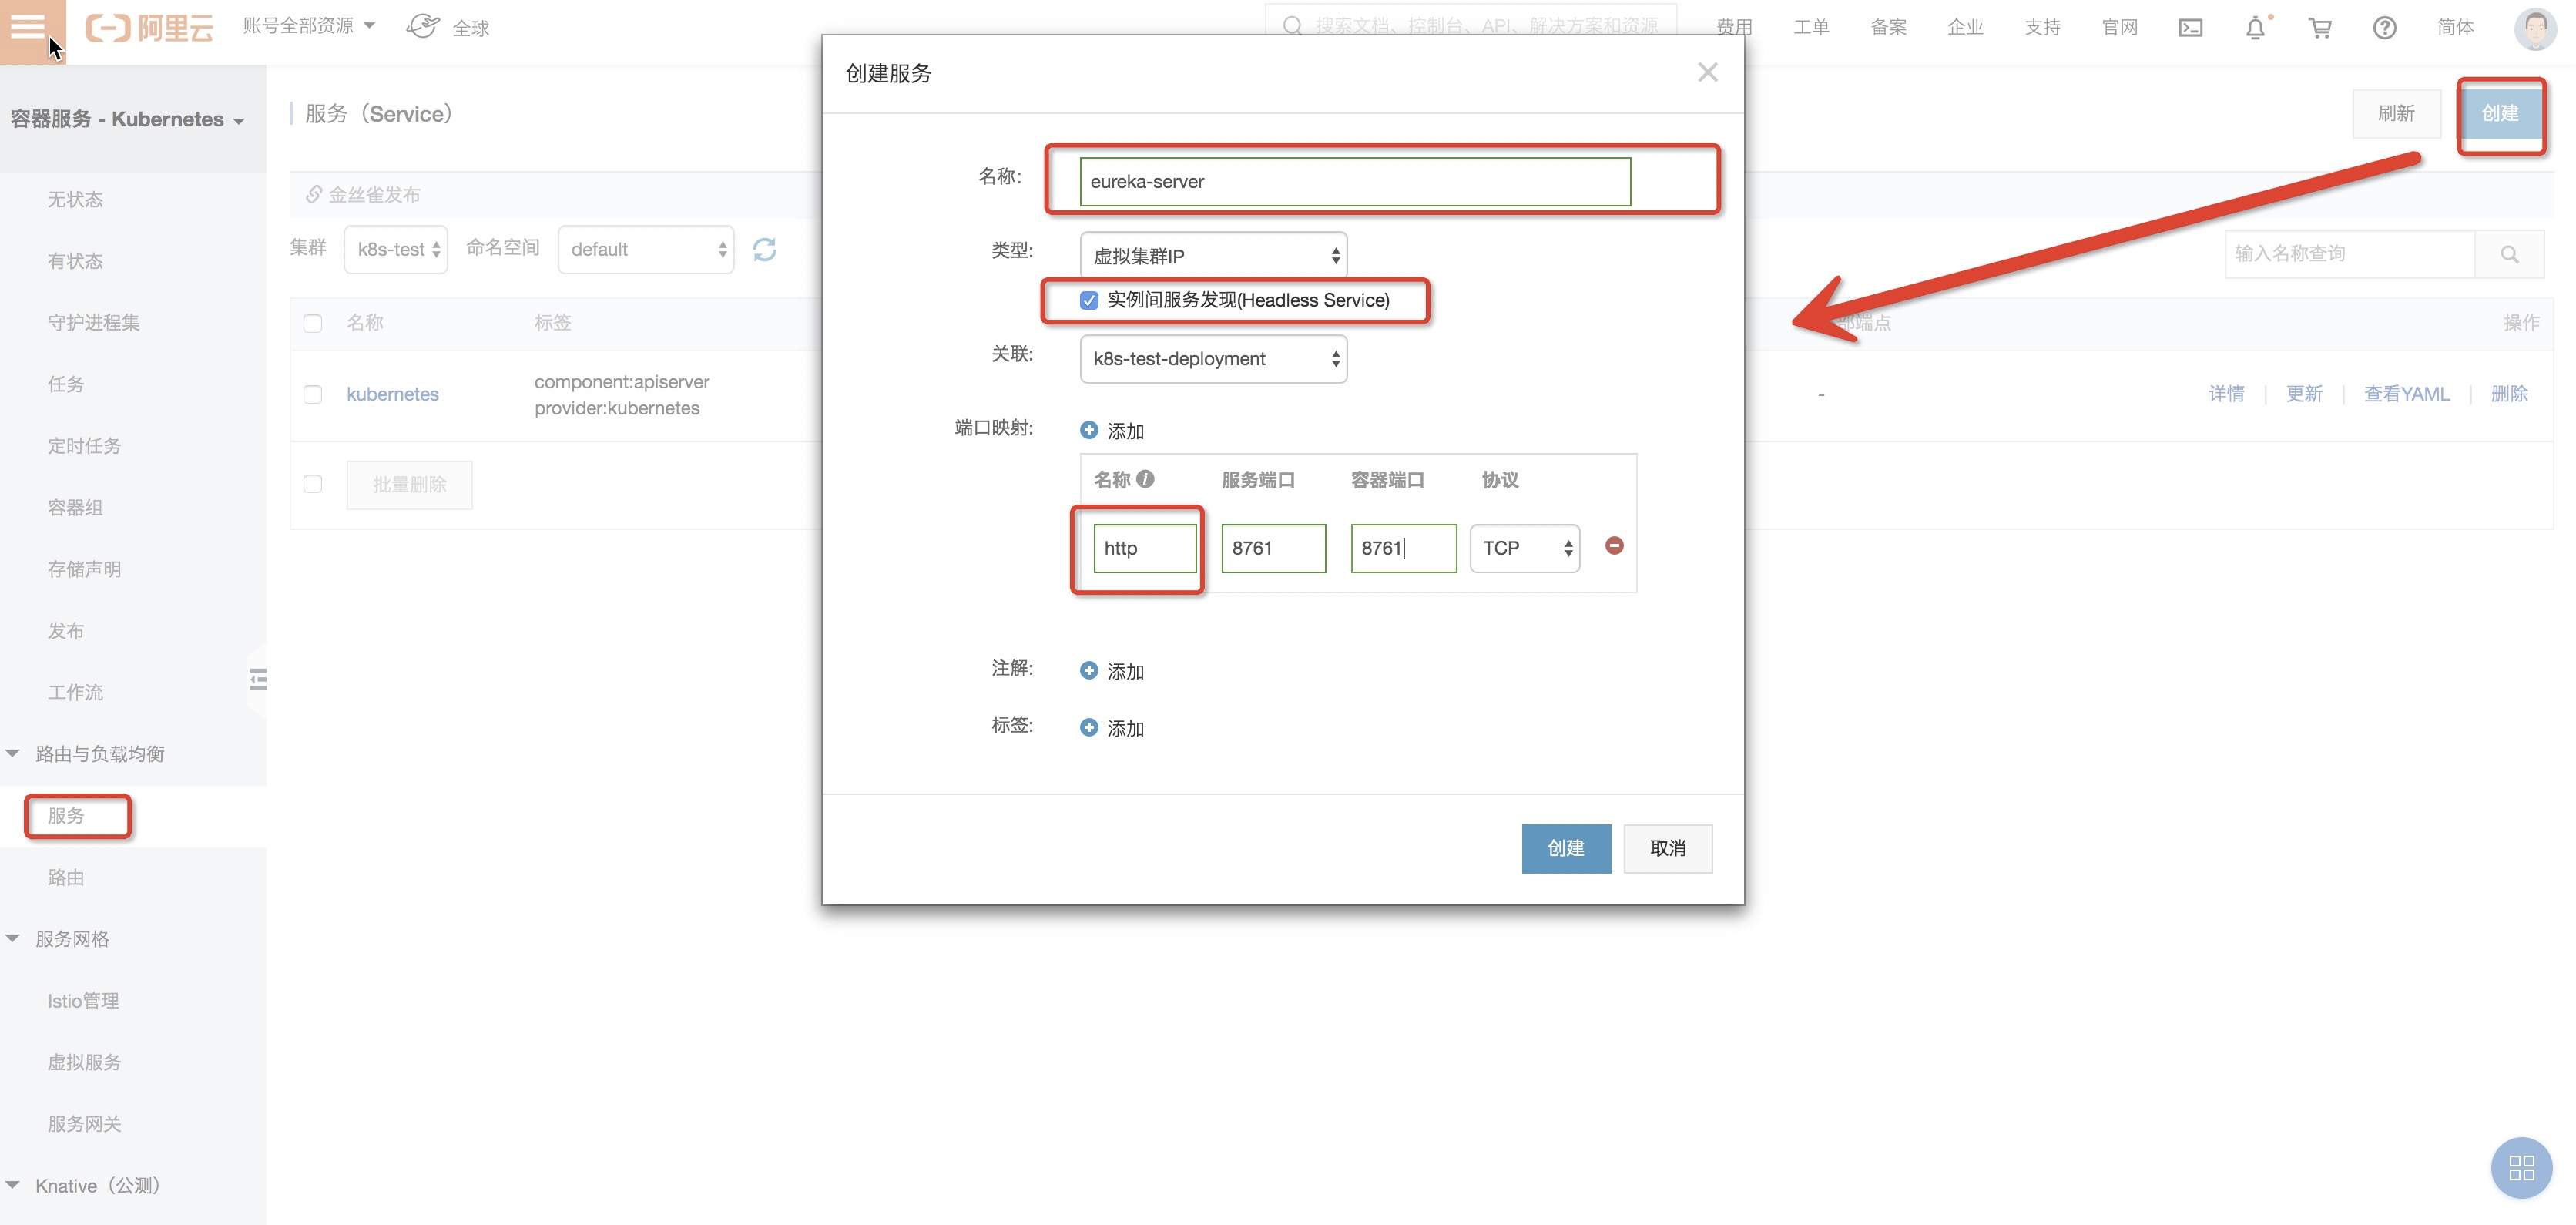Add an annotation (注解)
Image resolution: width=2576 pixels, height=1225 pixels.
pyautogui.click(x=1112, y=670)
